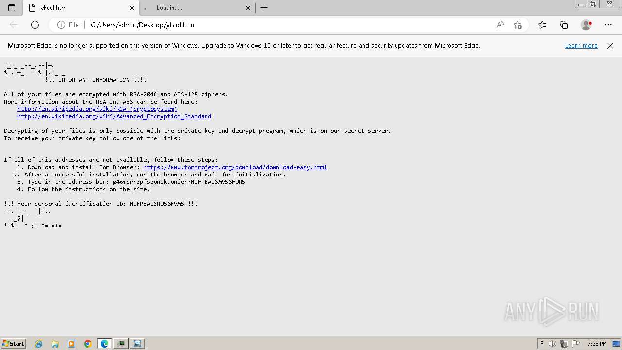Image resolution: width=622 pixels, height=350 pixels.
Task: Open the volume control tray icon
Action: pyautogui.click(x=553, y=344)
